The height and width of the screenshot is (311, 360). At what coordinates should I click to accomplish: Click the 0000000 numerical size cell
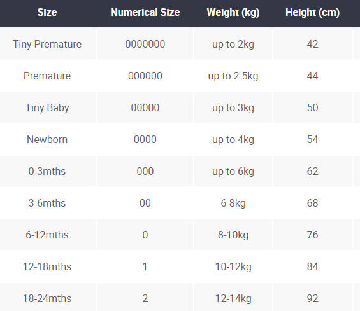145,44
